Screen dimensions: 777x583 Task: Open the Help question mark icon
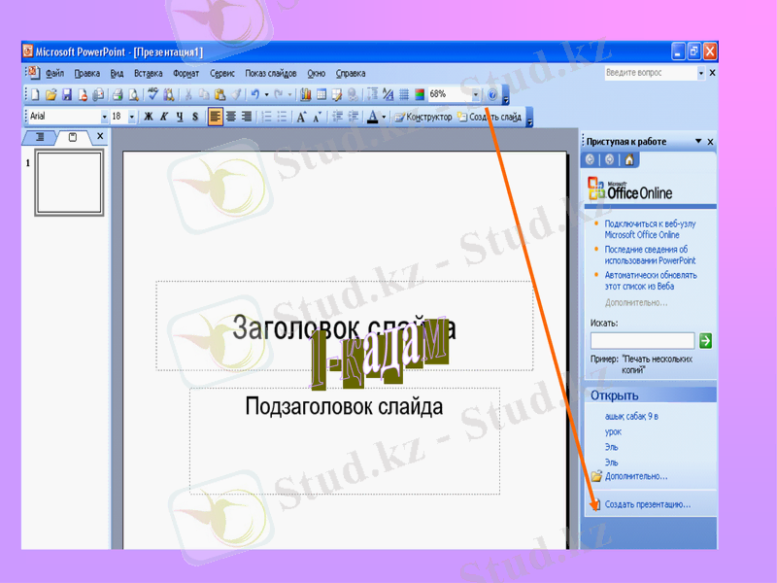492,95
